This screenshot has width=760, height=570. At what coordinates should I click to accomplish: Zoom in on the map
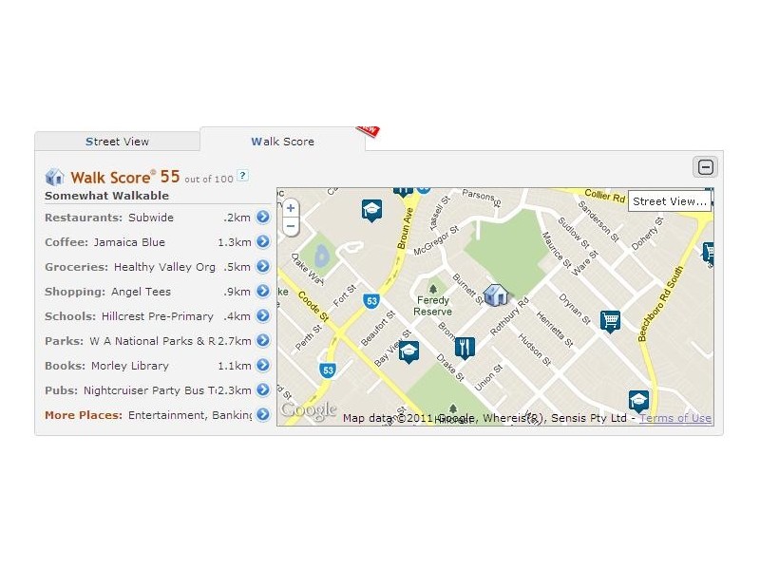coord(291,208)
